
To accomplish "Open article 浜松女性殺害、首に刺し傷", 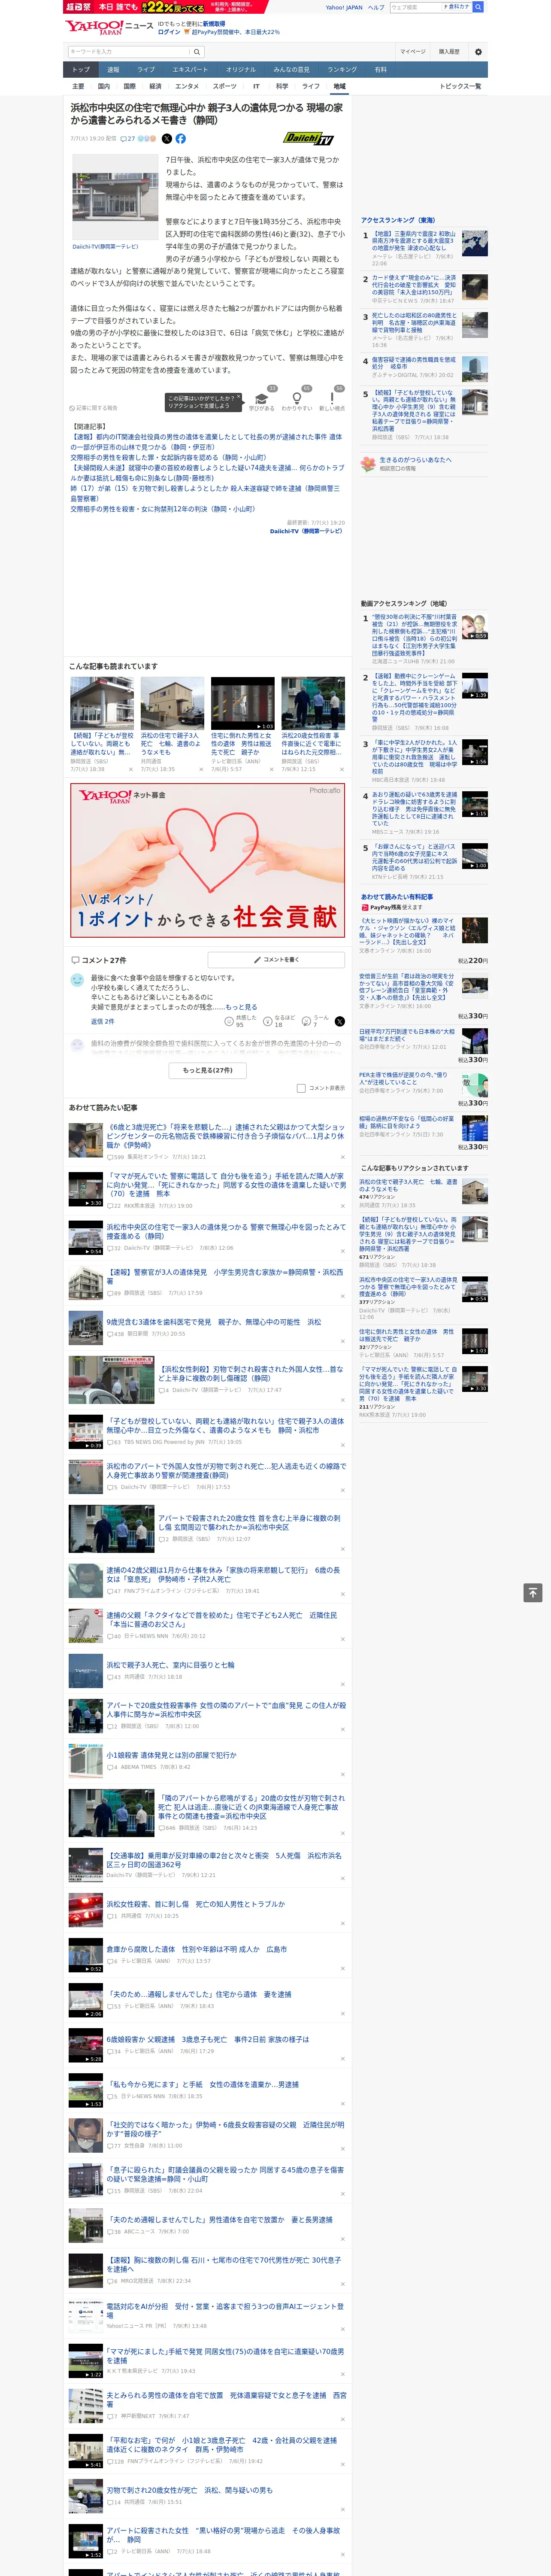I will pyautogui.click(x=196, y=1905).
